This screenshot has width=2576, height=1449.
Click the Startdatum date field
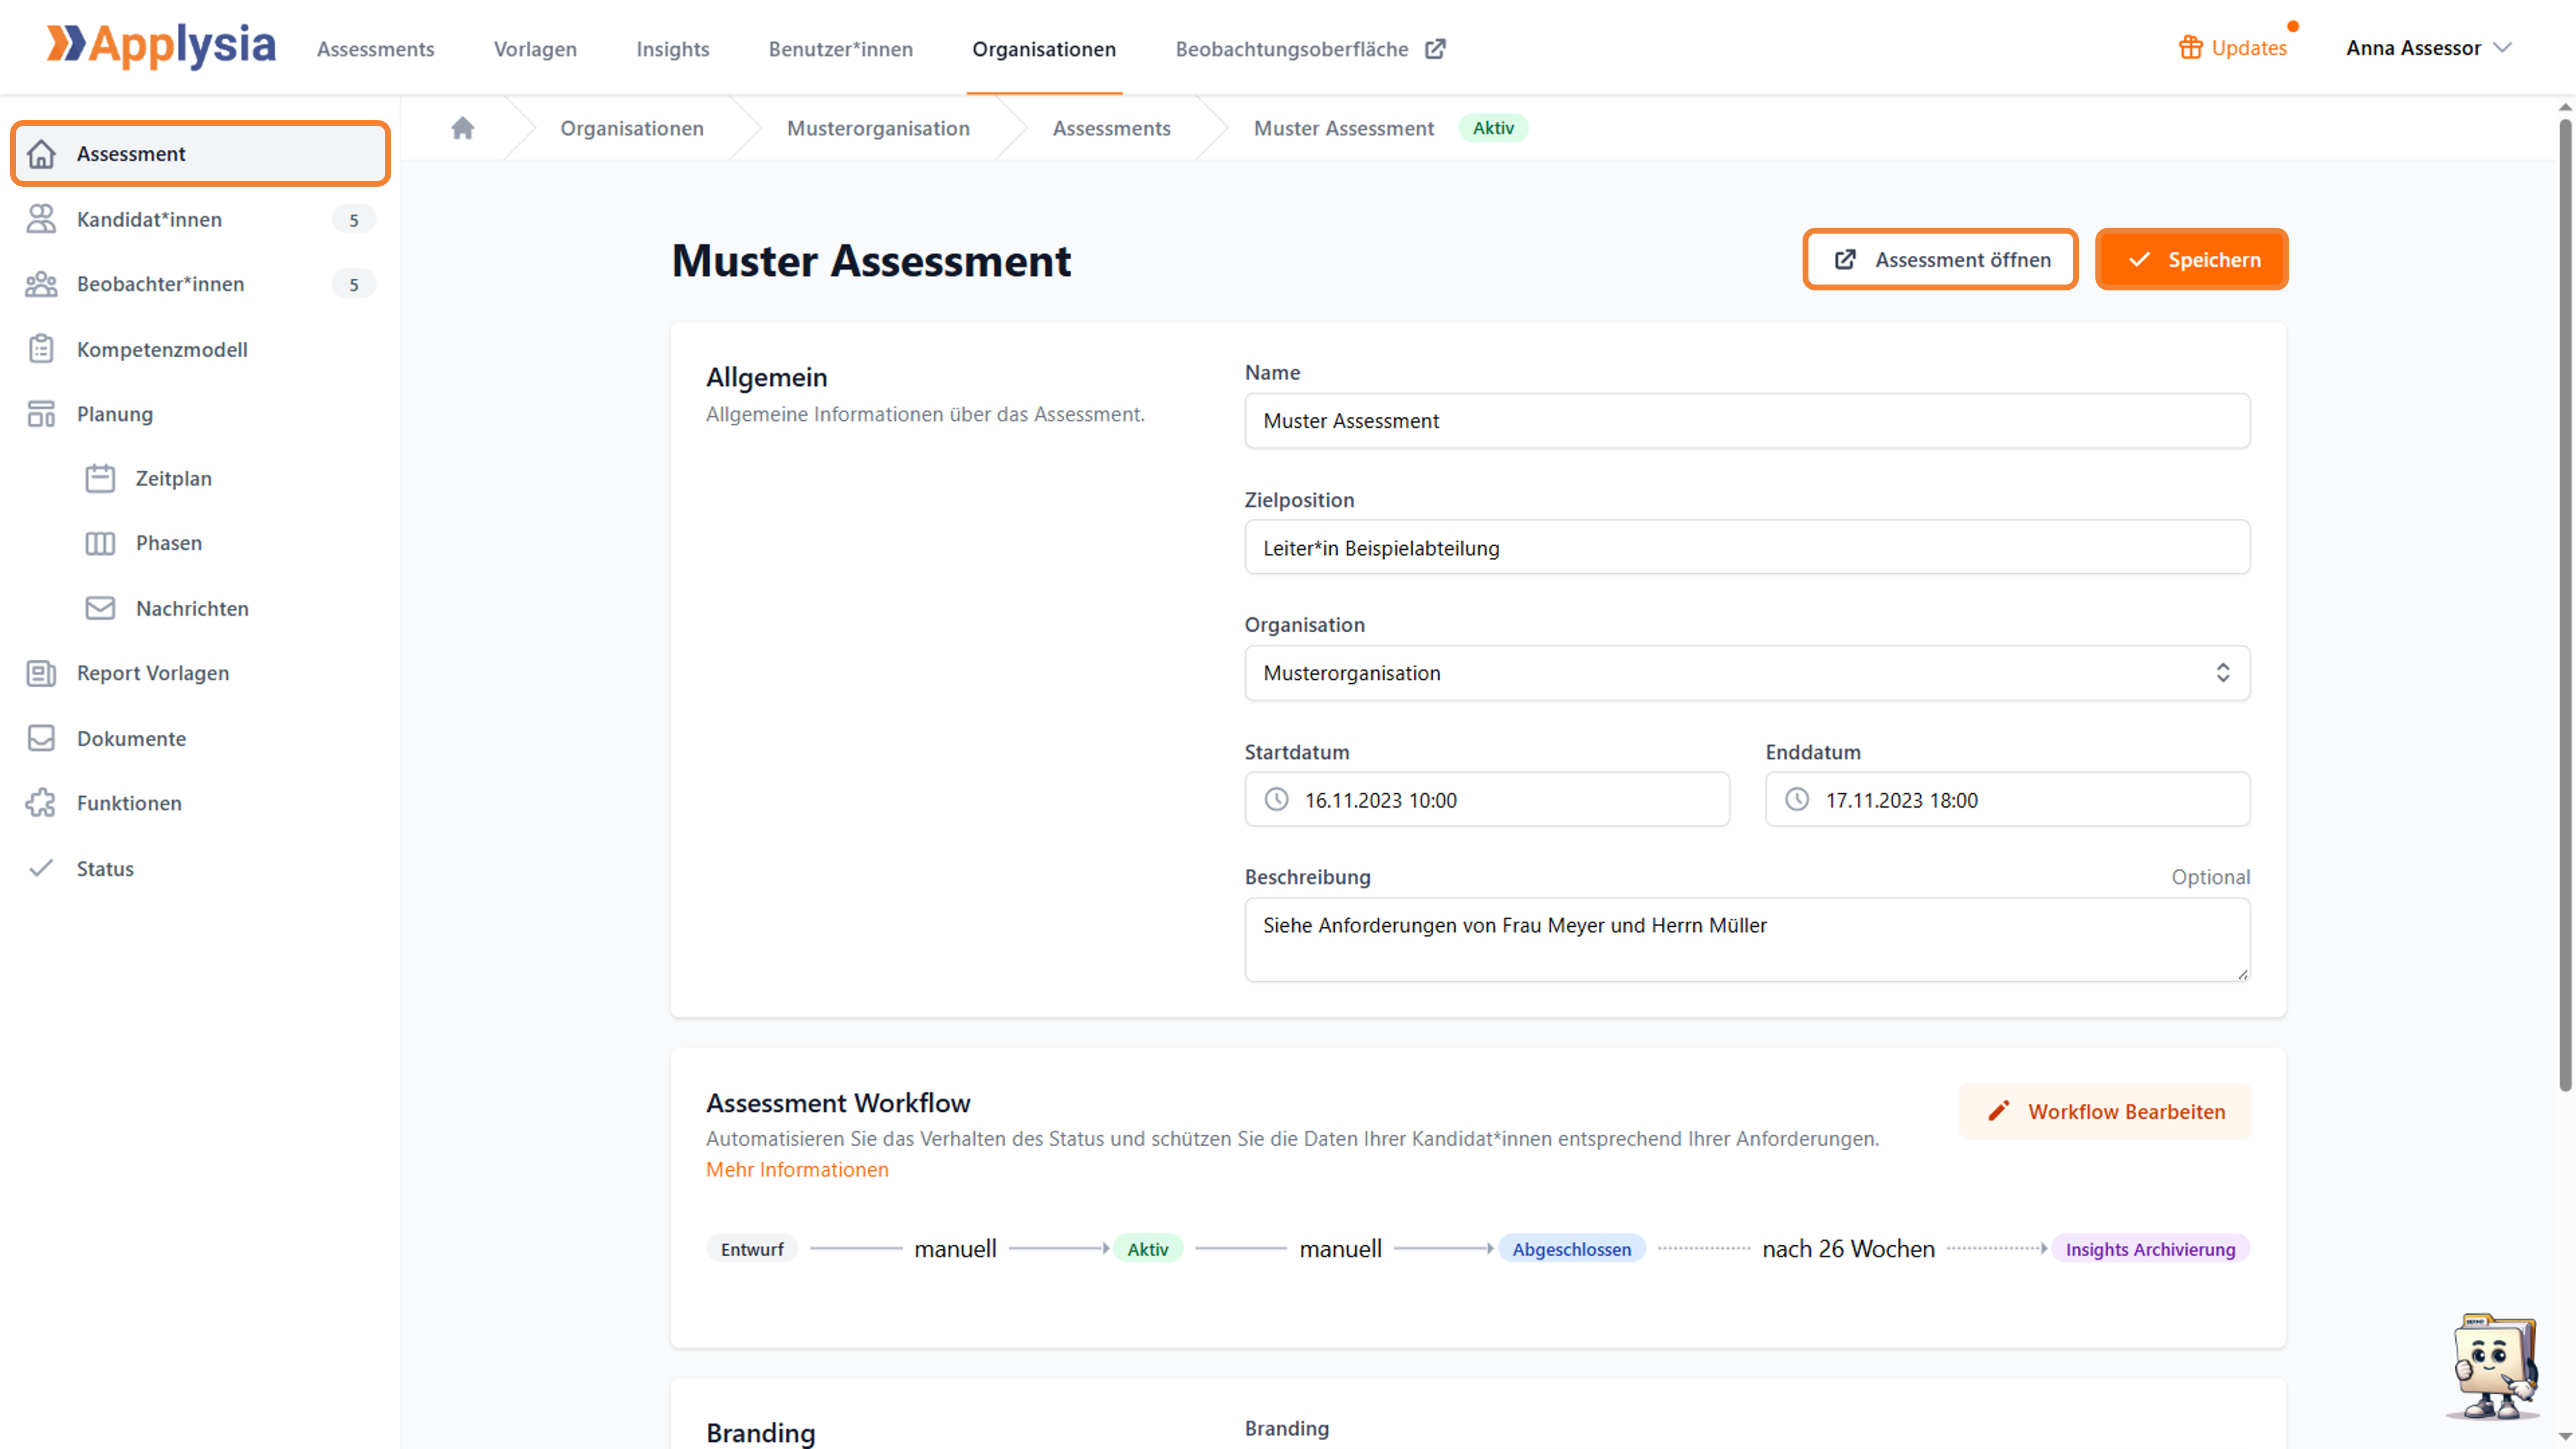pos(1487,800)
